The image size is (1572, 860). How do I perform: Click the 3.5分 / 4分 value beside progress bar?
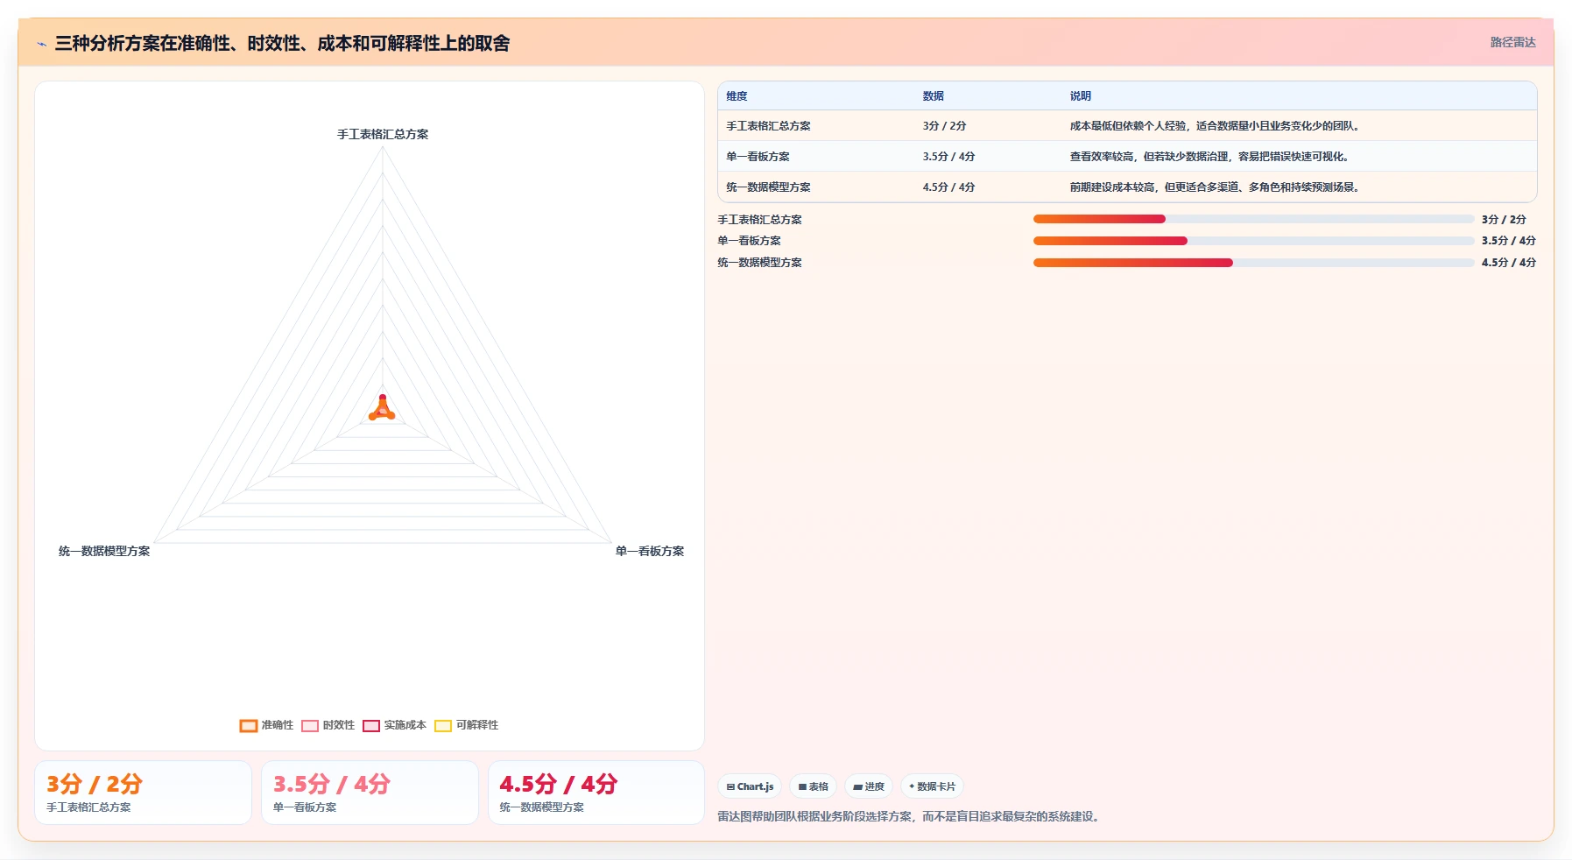click(1509, 241)
